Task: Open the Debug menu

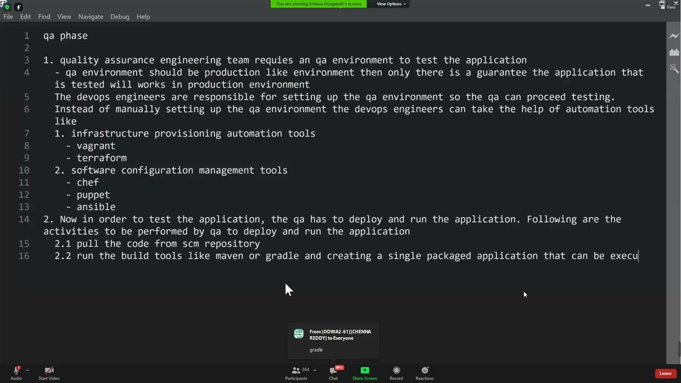Action: click(x=120, y=16)
